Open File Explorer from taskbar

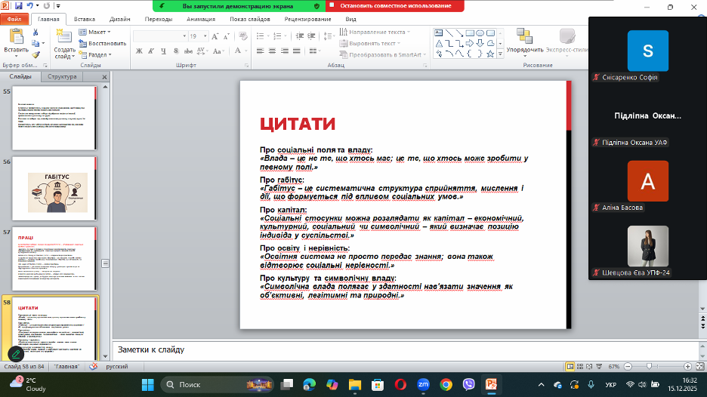click(x=355, y=384)
